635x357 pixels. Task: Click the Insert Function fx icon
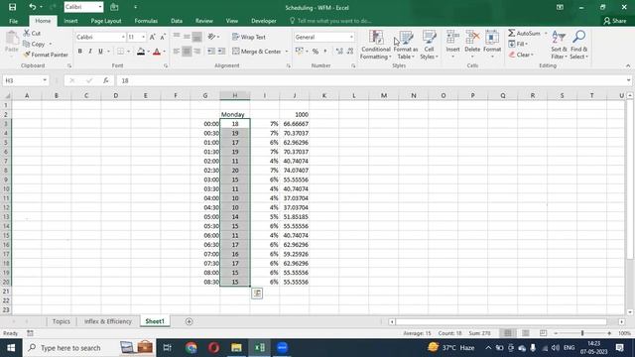[x=106, y=80]
